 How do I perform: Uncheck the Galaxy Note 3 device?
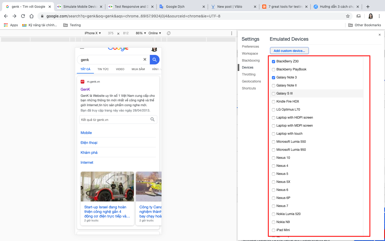pos(274,78)
